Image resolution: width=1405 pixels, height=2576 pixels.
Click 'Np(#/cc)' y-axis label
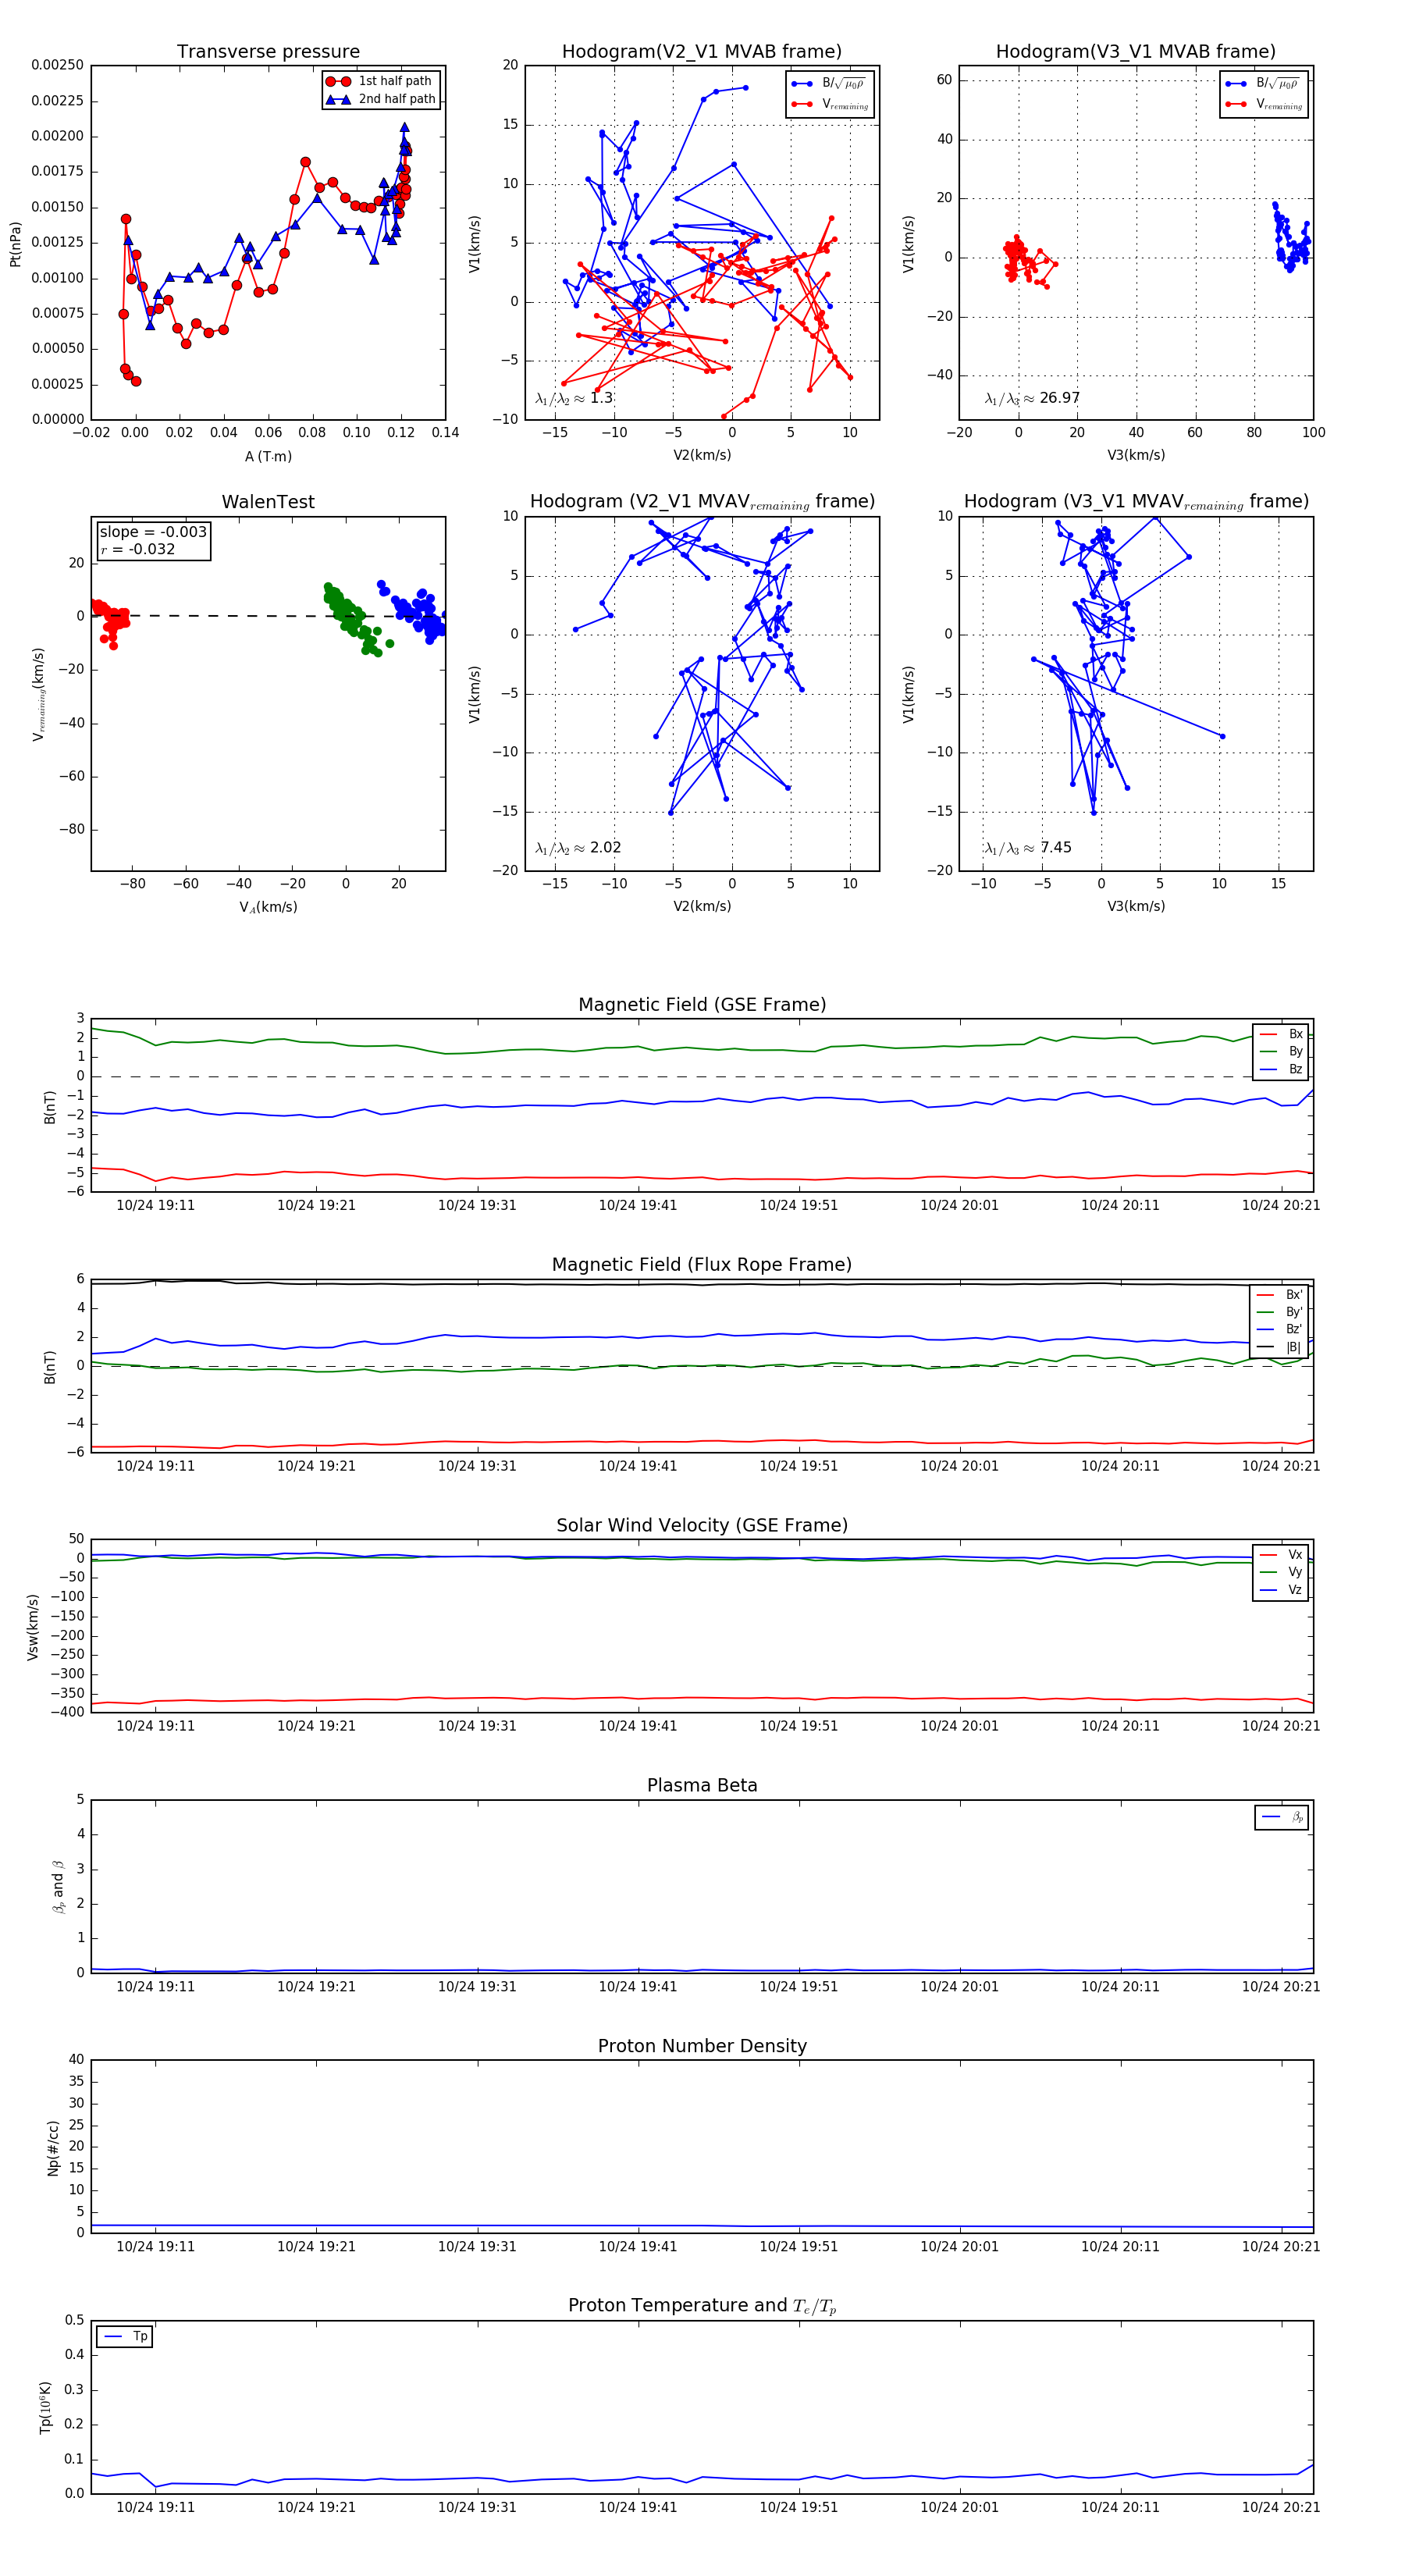(x=53, y=2148)
